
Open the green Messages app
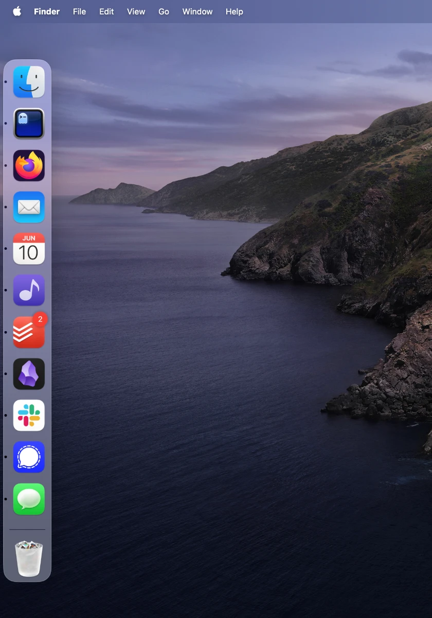point(29,499)
